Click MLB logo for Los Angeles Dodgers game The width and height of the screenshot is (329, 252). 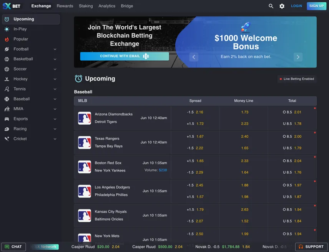(85, 191)
